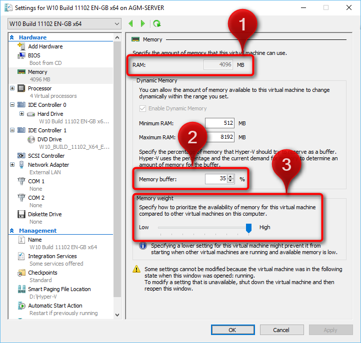The height and width of the screenshot is (343, 361).
Task: Click the 'Some services offered' text
Action: [56, 264]
